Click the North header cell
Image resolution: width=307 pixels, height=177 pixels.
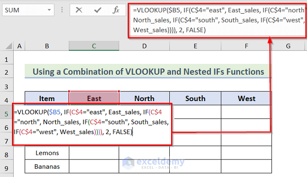pos(144,98)
